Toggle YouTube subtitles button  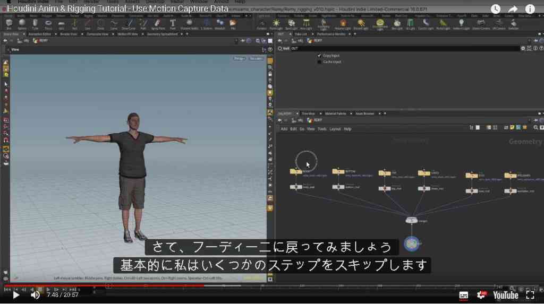coord(463,295)
